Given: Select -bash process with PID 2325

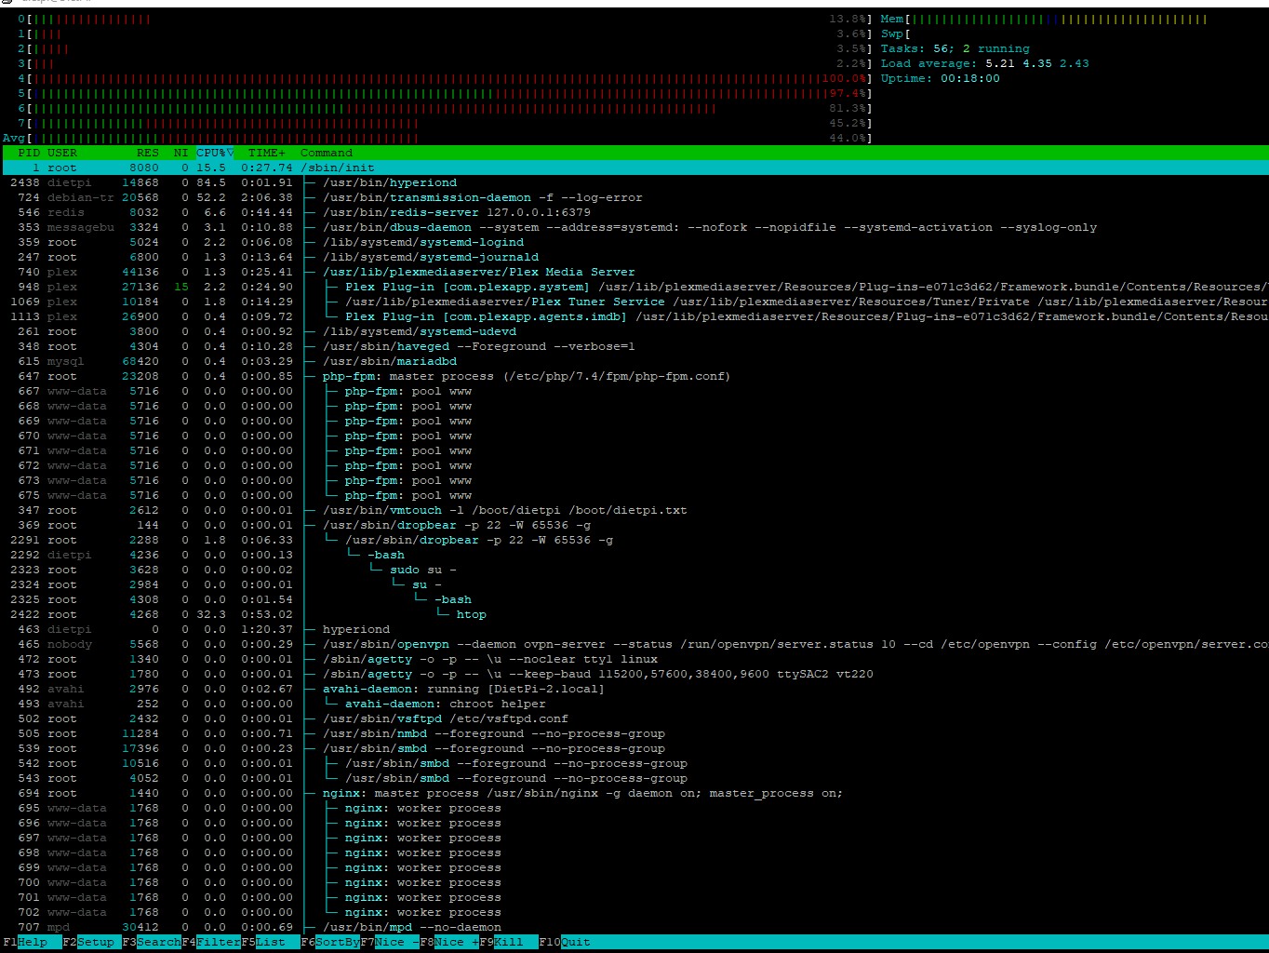Looking at the screenshot, I should click(x=634, y=599).
